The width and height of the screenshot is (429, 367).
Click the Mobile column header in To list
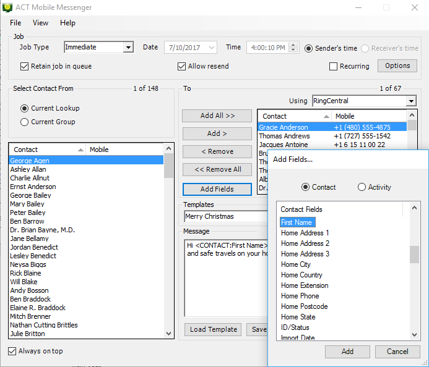[x=369, y=116]
